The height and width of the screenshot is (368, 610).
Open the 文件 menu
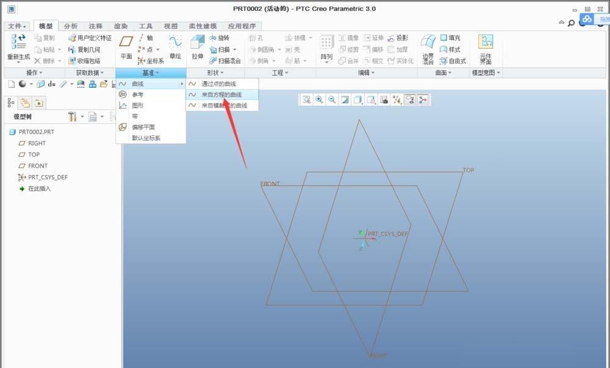click(15, 26)
